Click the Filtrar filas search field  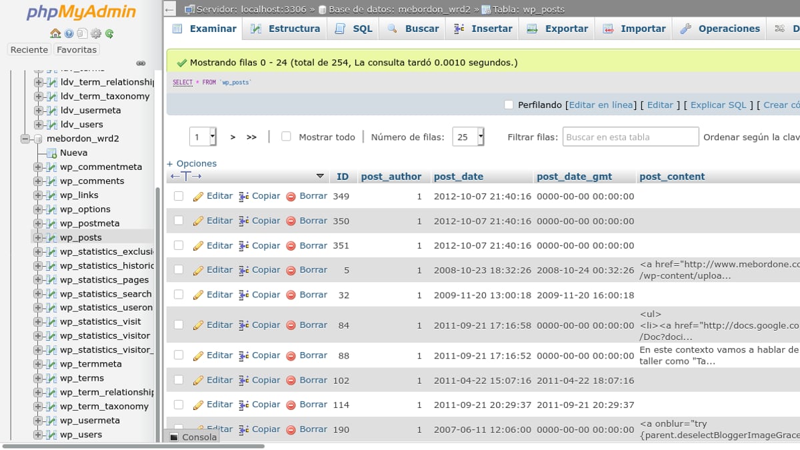(x=631, y=137)
